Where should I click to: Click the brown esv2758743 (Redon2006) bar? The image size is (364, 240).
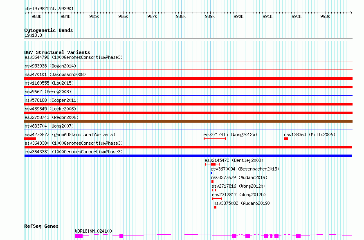point(188,121)
